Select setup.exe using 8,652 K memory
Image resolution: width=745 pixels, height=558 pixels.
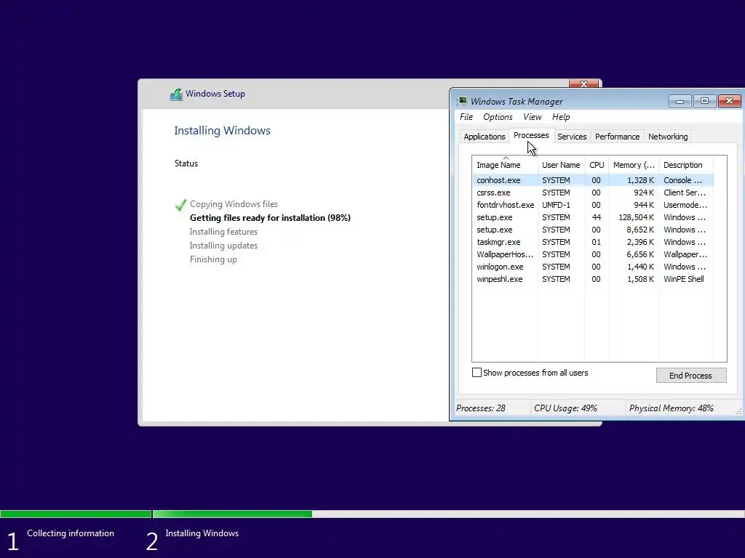[x=593, y=230]
